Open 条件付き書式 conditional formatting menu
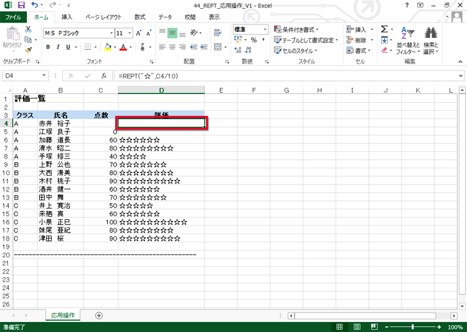467x332 pixels. click(296, 29)
